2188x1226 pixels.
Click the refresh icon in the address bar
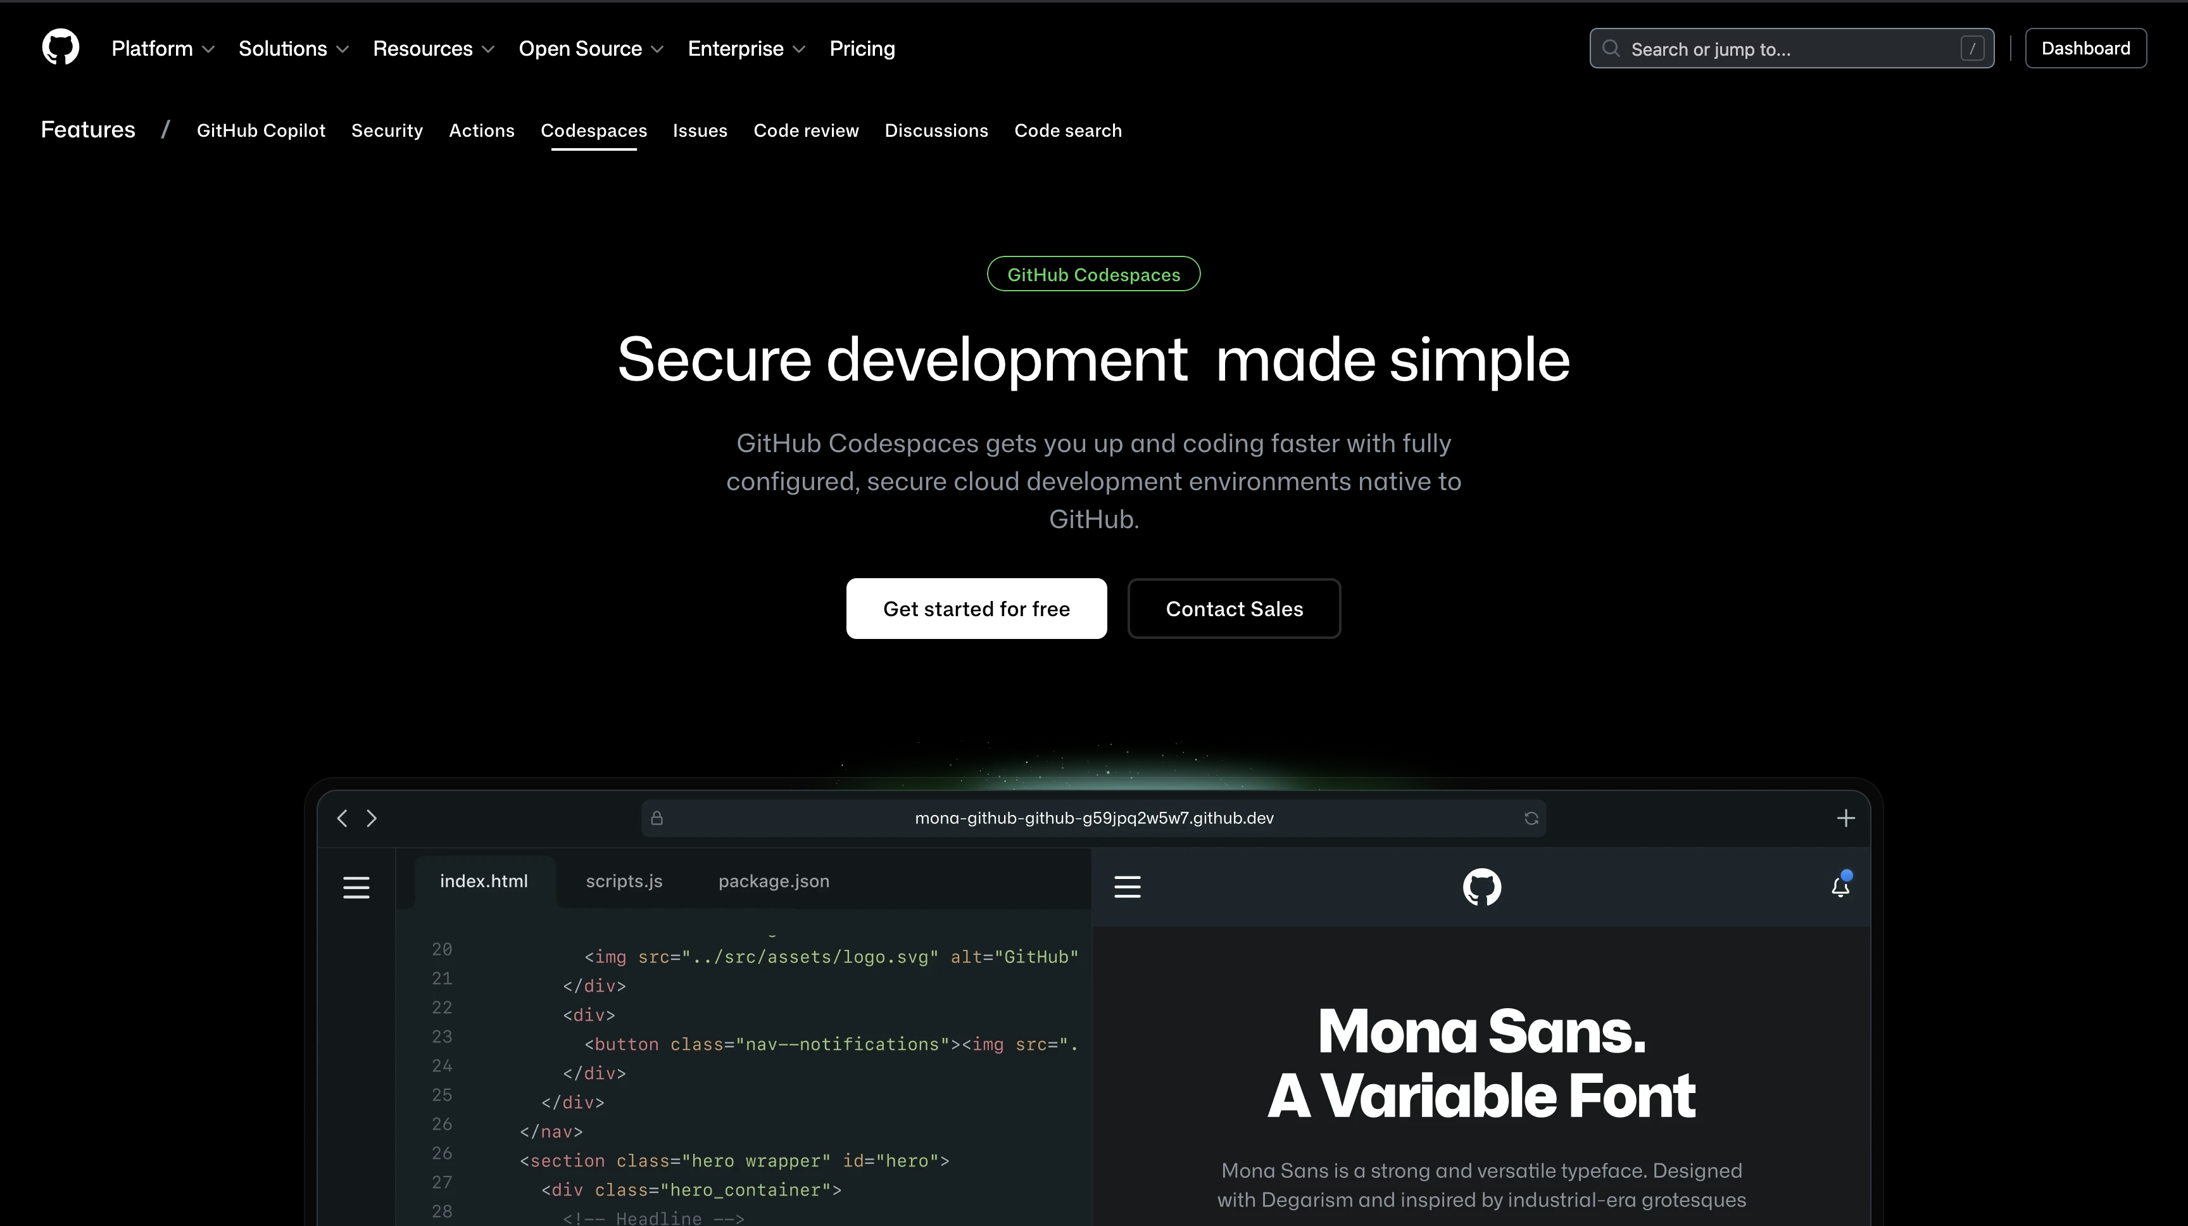click(1531, 818)
